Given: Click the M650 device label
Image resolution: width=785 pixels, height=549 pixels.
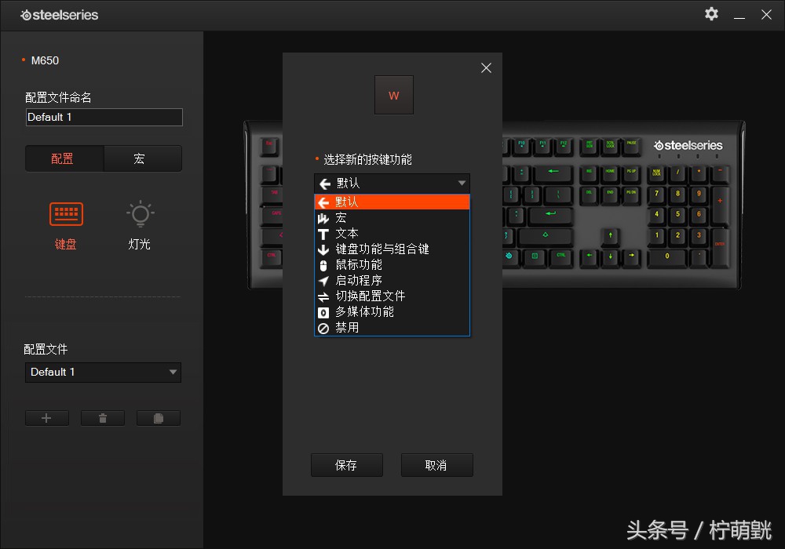Looking at the screenshot, I should [x=45, y=60].
